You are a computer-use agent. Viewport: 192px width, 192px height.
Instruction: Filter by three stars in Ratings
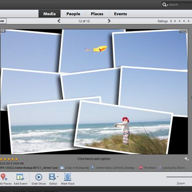[184, 21]
